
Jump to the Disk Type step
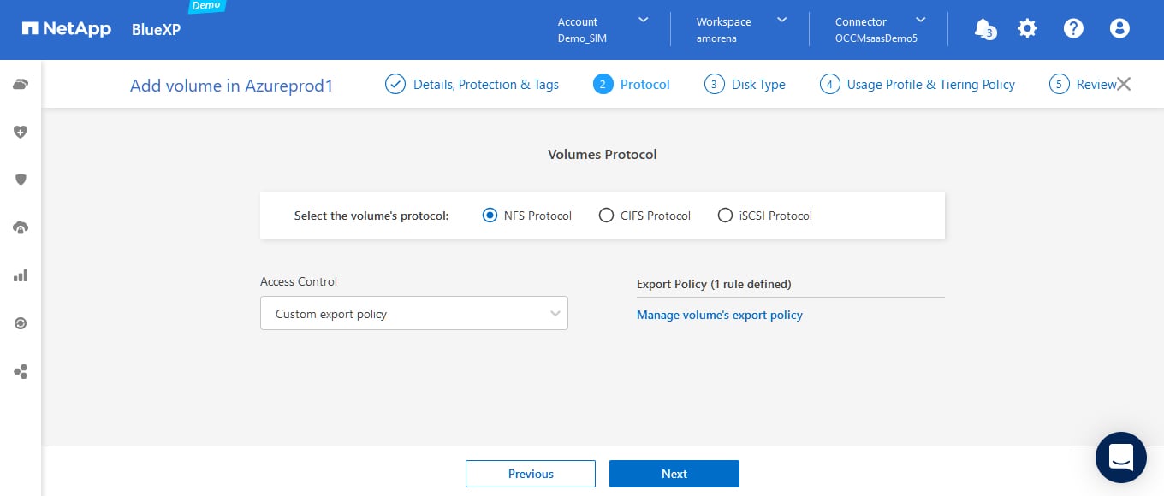(x=745, y=84)
